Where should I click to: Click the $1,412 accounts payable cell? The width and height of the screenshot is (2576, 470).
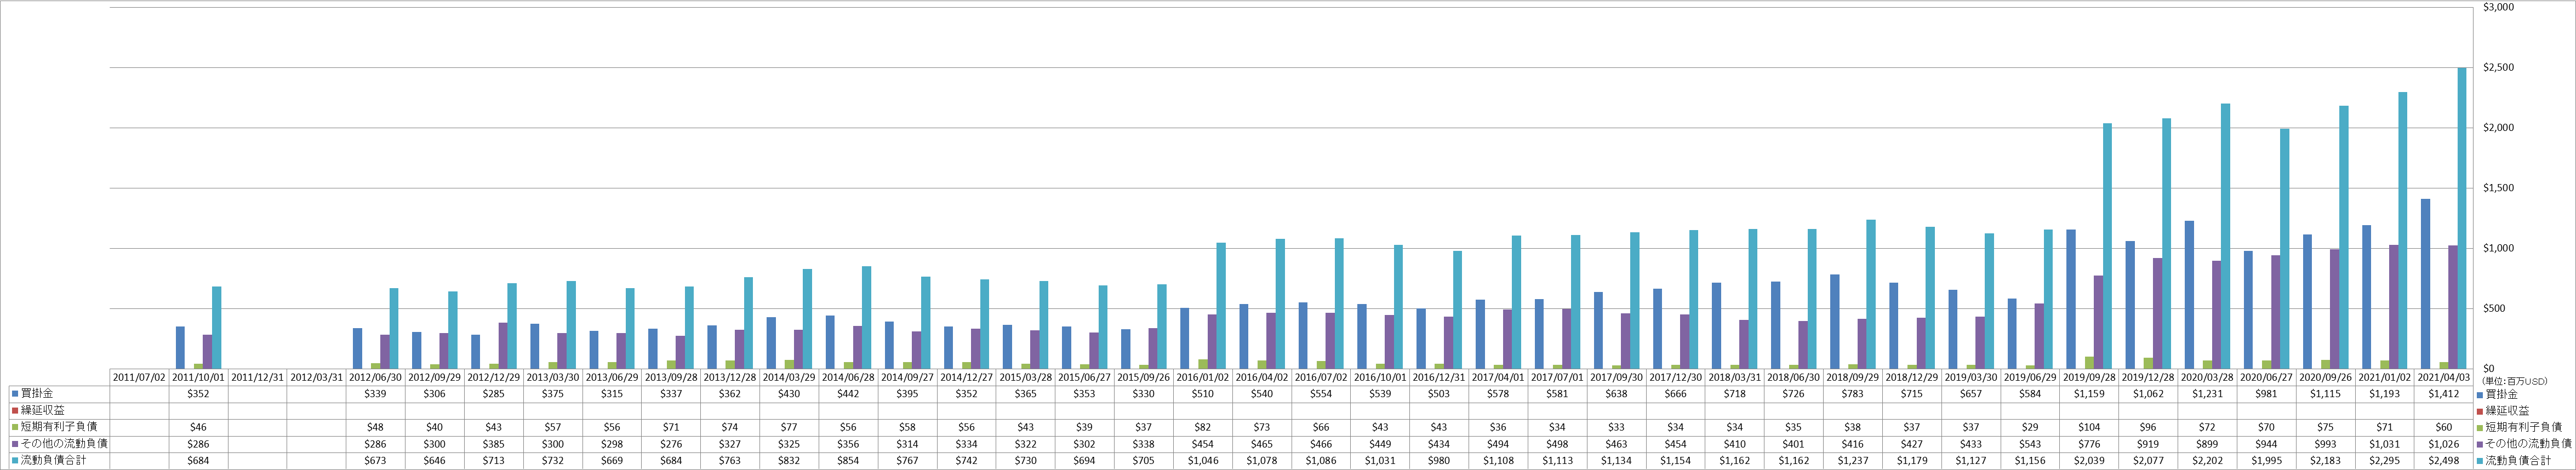(2444, 394)
